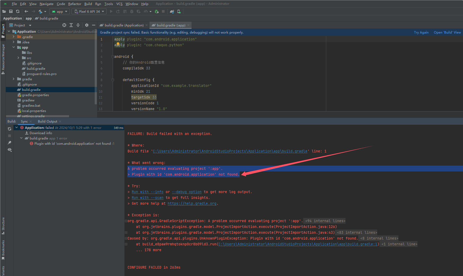Screen dimensions: 463x276
Task: Click the eye filter icon in Build sidebar
Action: pos(10,150)
